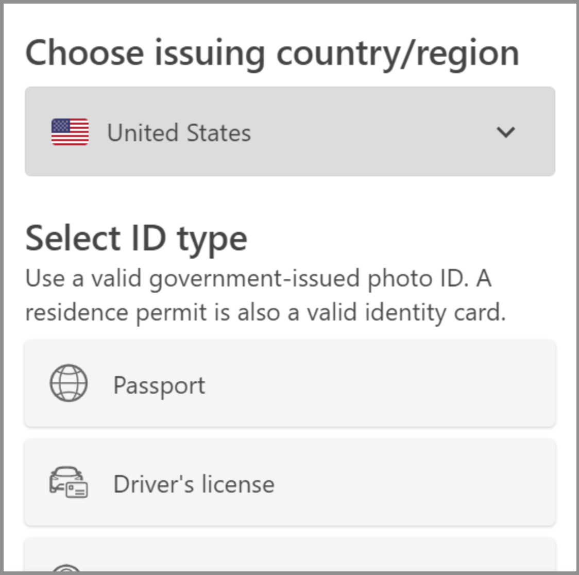Click the residence permit note line

click(265, 312)
